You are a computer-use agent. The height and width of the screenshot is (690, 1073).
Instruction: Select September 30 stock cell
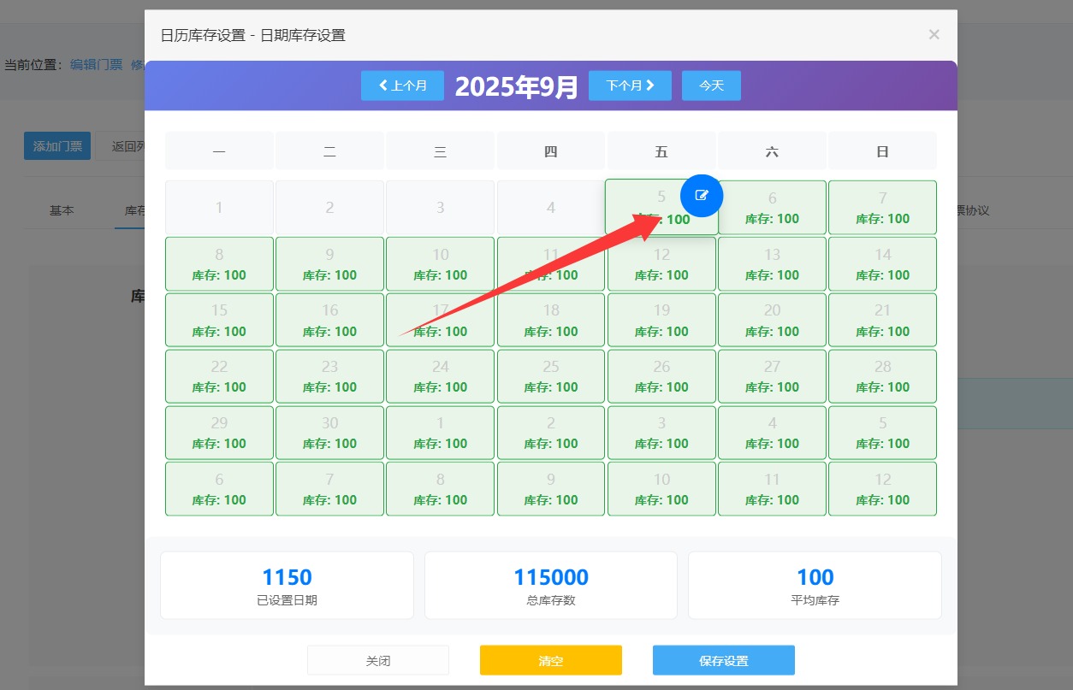[329, 433]
